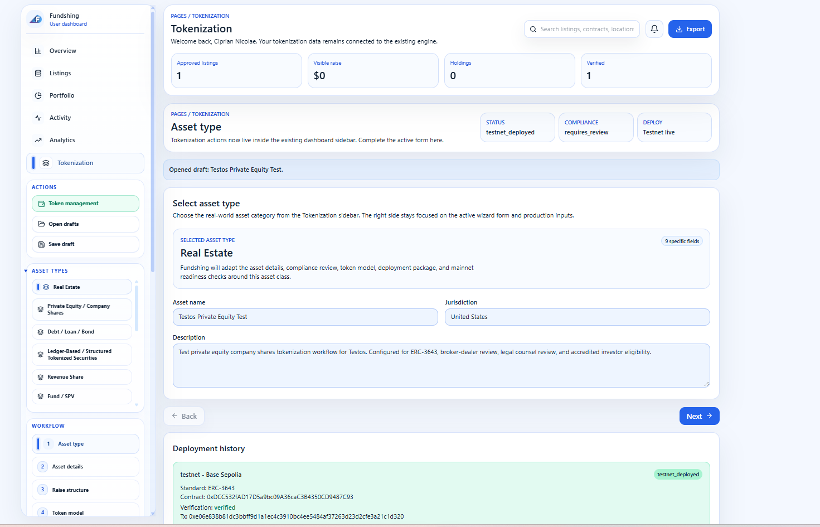Click the Next button
This screenshot has height=527, width=820.
(700, 416)
